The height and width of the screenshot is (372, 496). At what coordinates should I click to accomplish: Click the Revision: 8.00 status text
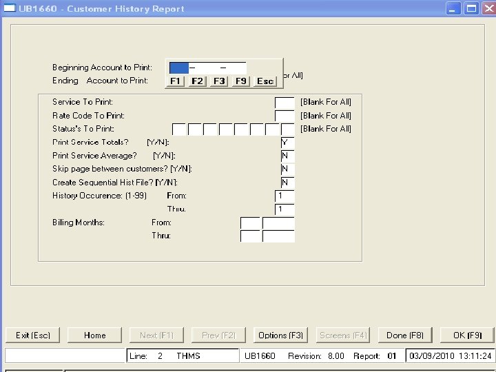coord(316,356)
